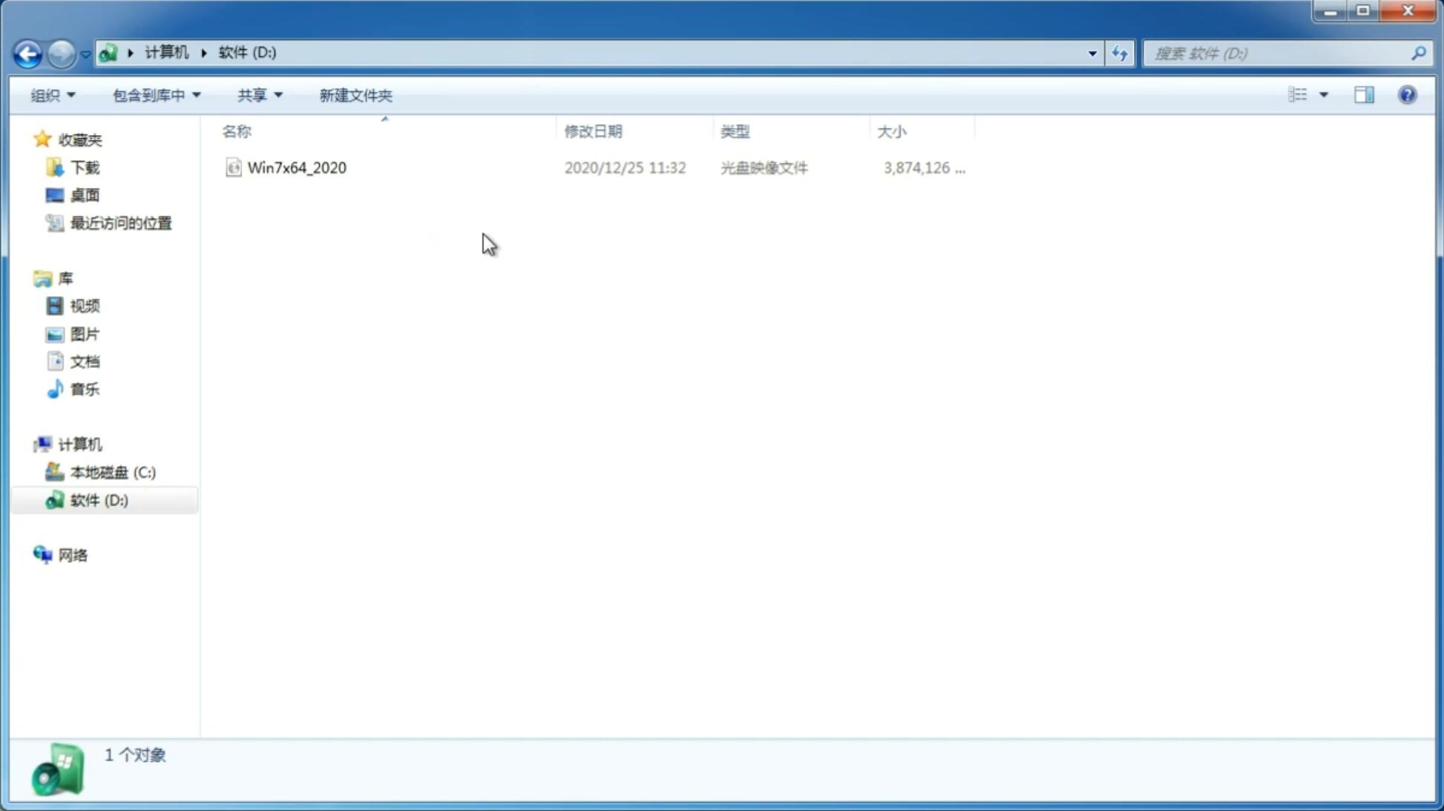Navigate to 桌面 folder

83,195
